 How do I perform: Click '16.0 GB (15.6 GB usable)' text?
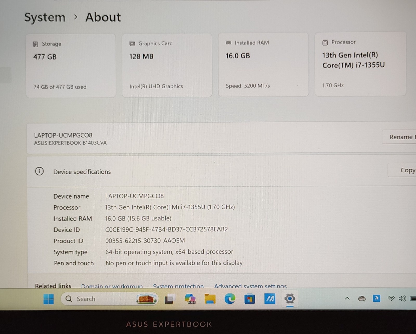(x=138, y=218)
